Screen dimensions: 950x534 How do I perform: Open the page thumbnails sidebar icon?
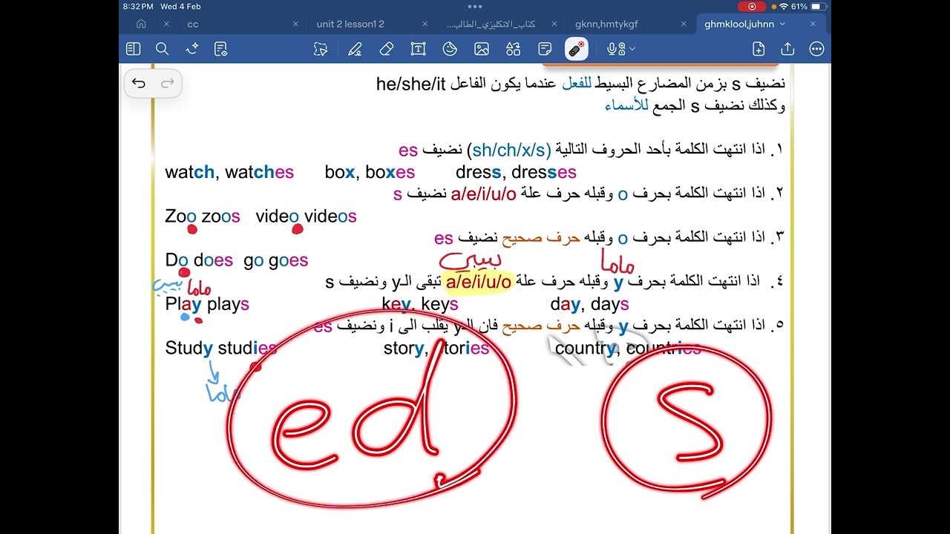pyautogui.click(x=134, y=49)
